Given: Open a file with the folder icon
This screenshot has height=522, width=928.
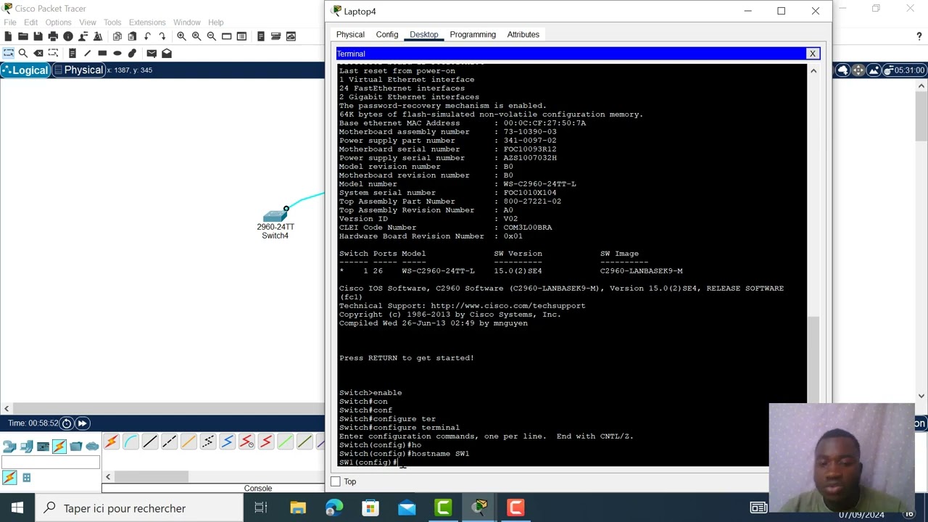Looking at the screenshot, I should (23, 36).
